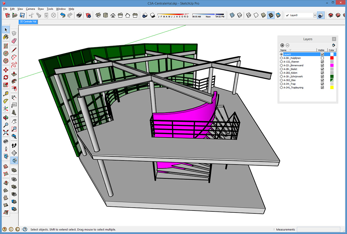Undo the last action
Image resolution: width=347 pixels, height=234 pixels.
(62, 15)
